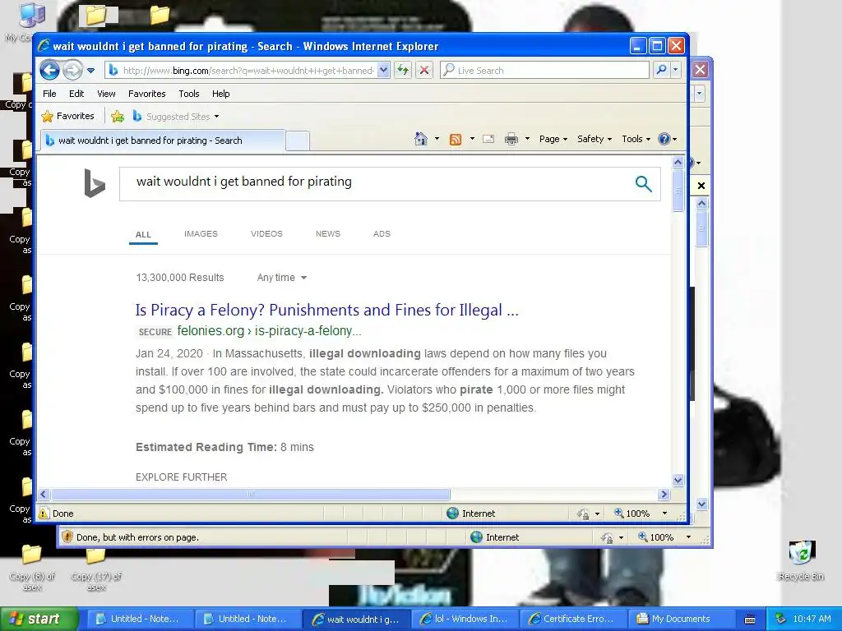Screen dimensions: 842x631
Task: Open the 100% zoom level control
Action: coord(632,514)
